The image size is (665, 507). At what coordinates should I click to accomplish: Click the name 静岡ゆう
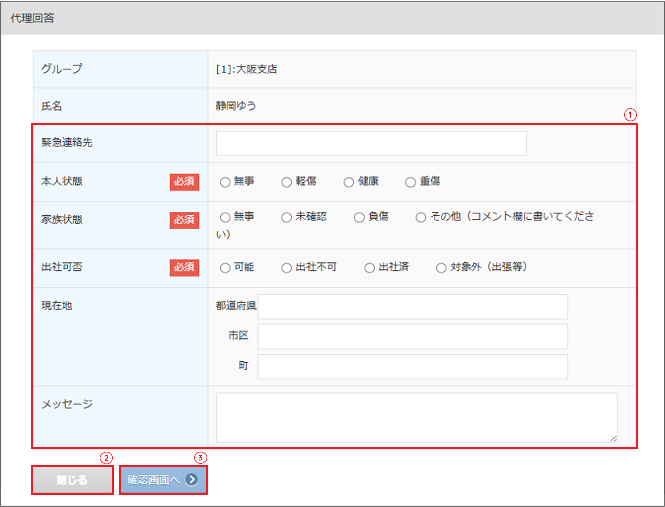click(236, 106)
